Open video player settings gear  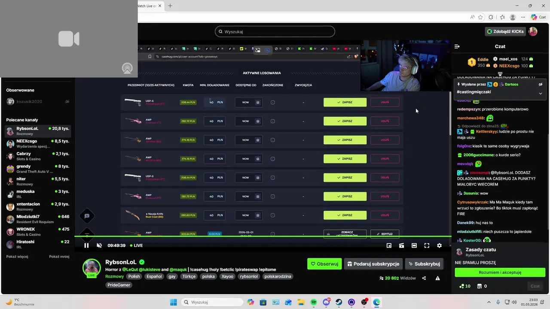pyautogui.click(x=439, y=245)
